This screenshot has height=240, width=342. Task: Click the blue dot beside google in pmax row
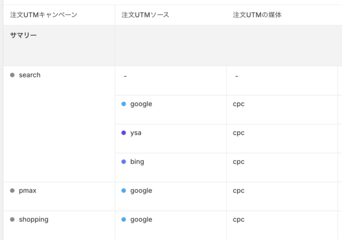coord(124,191)
